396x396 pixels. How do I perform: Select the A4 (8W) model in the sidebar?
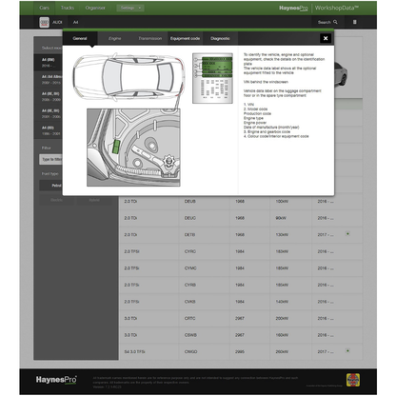[49, 63]
